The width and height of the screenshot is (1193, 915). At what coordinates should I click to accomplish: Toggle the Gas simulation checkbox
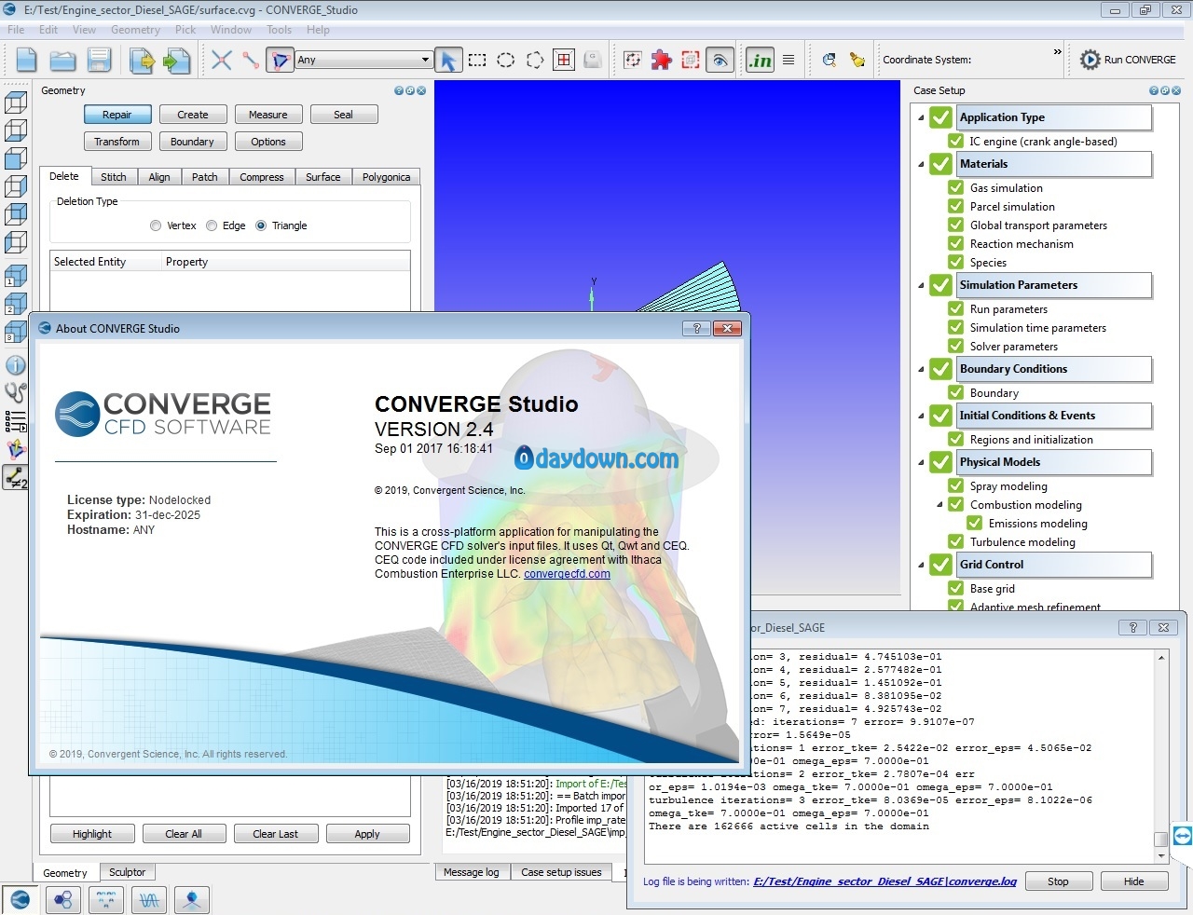point(956,187)
